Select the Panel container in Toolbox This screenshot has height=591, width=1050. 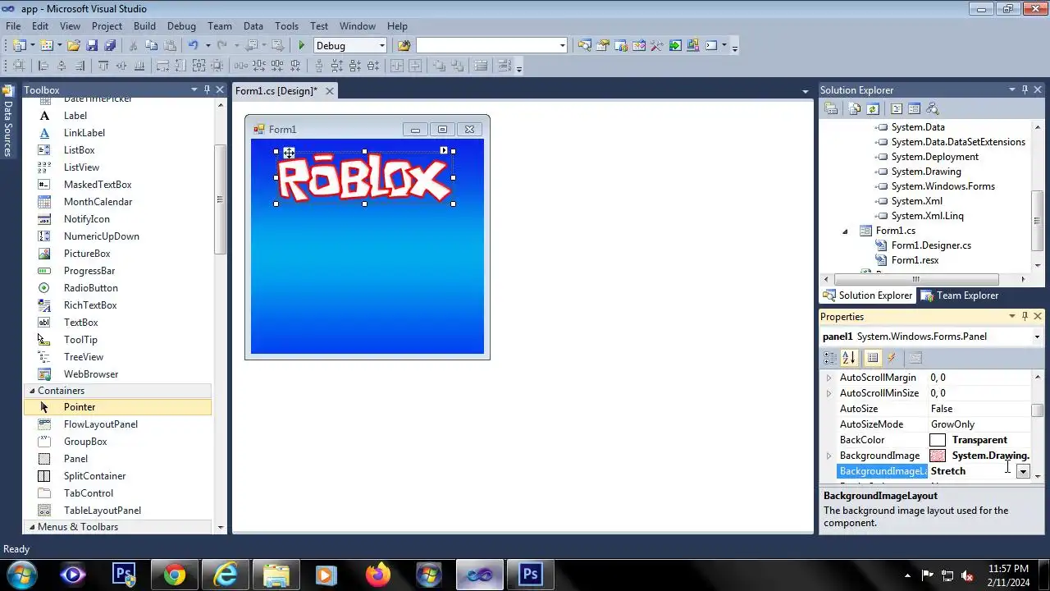coord(75,459)
